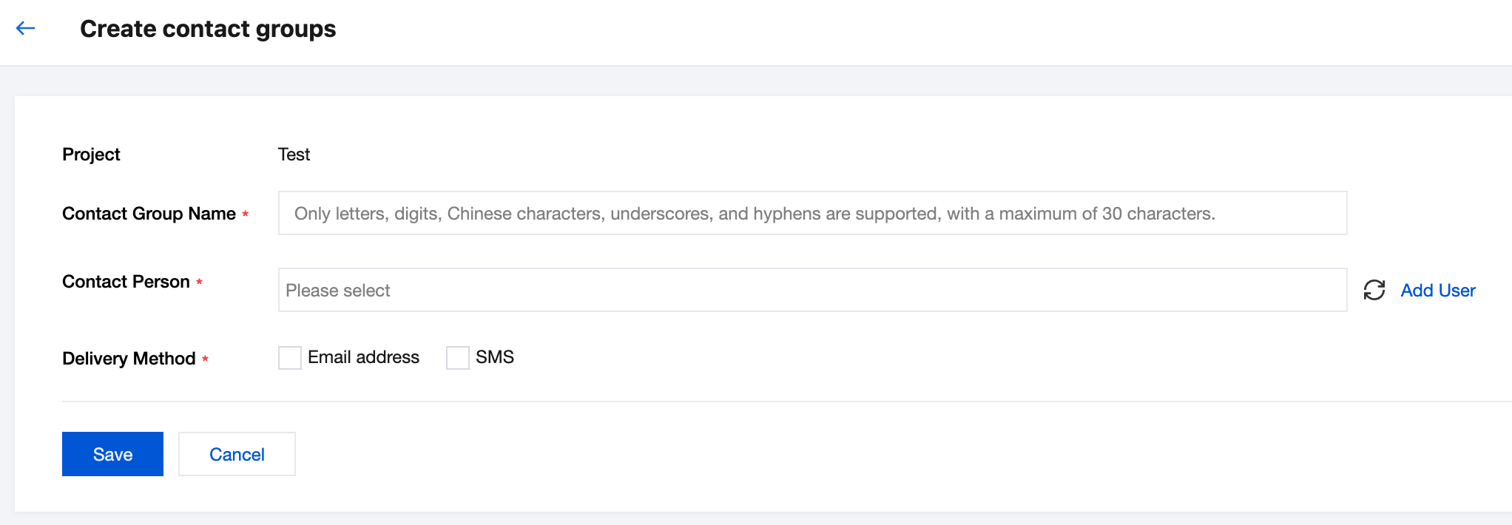Open the Add User link
The image size is (1512, 525).
click(x=1437, y=291)
